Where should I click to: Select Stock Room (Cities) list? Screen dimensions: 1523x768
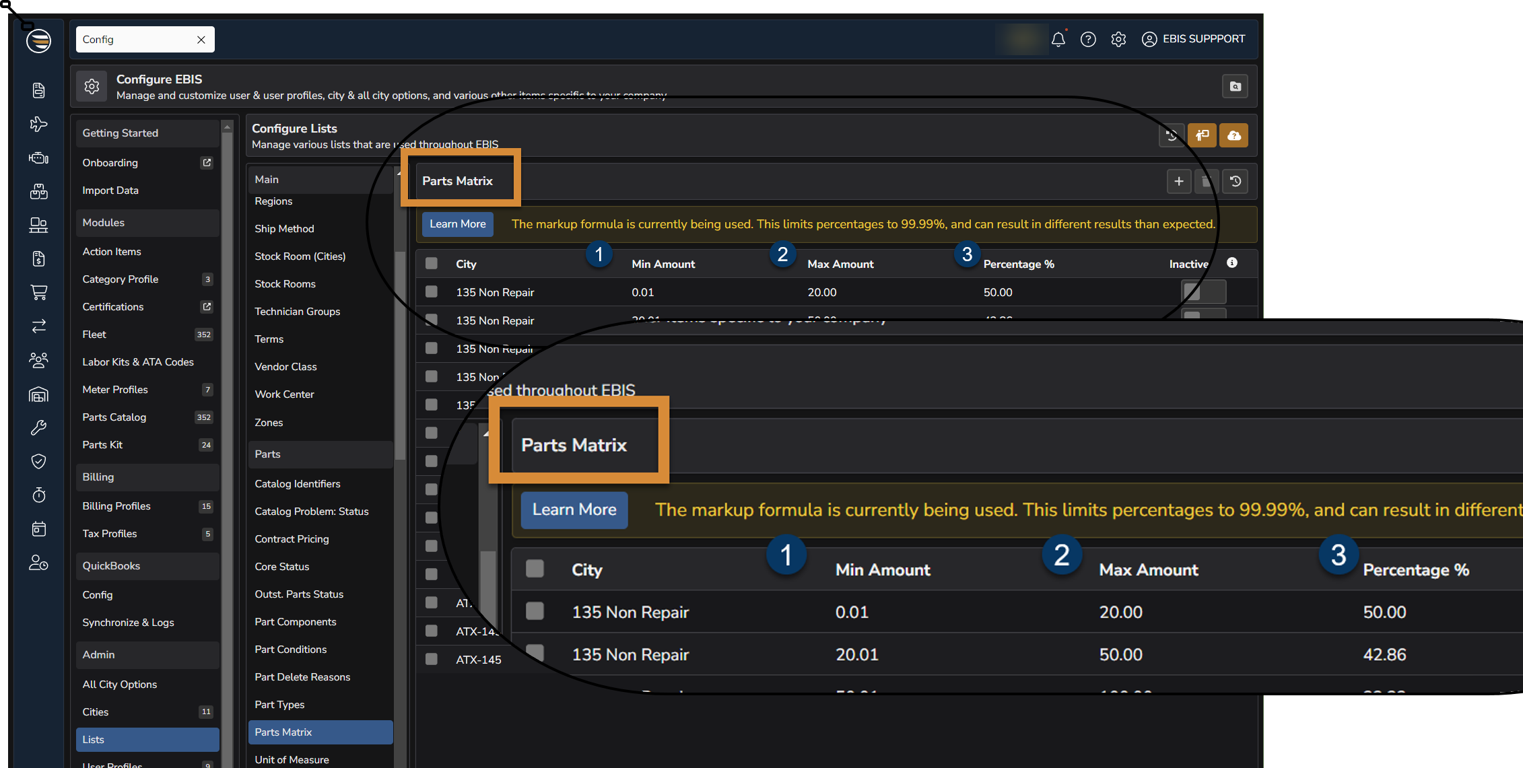(x=300, y=256)
